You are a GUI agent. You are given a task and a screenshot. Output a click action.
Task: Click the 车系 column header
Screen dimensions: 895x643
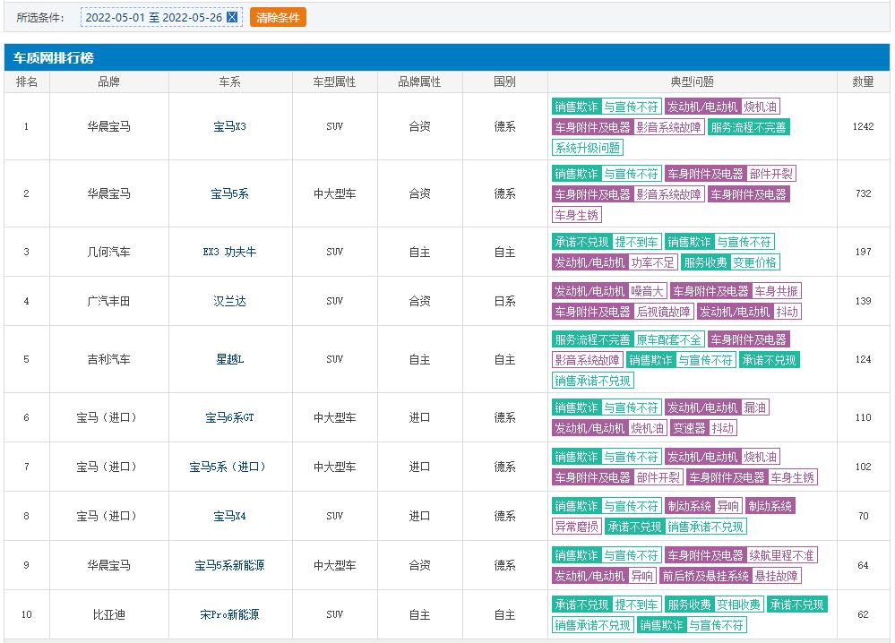coord(230,81)
